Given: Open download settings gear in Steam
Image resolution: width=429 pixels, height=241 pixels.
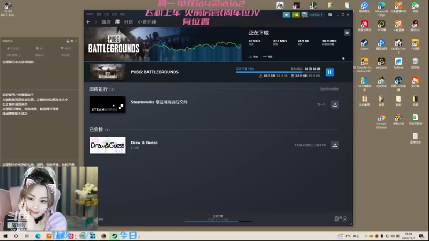Looking at the screenshot, I should point(346,33).
